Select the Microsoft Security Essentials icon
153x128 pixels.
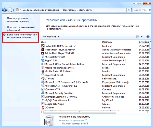[43, 93]
